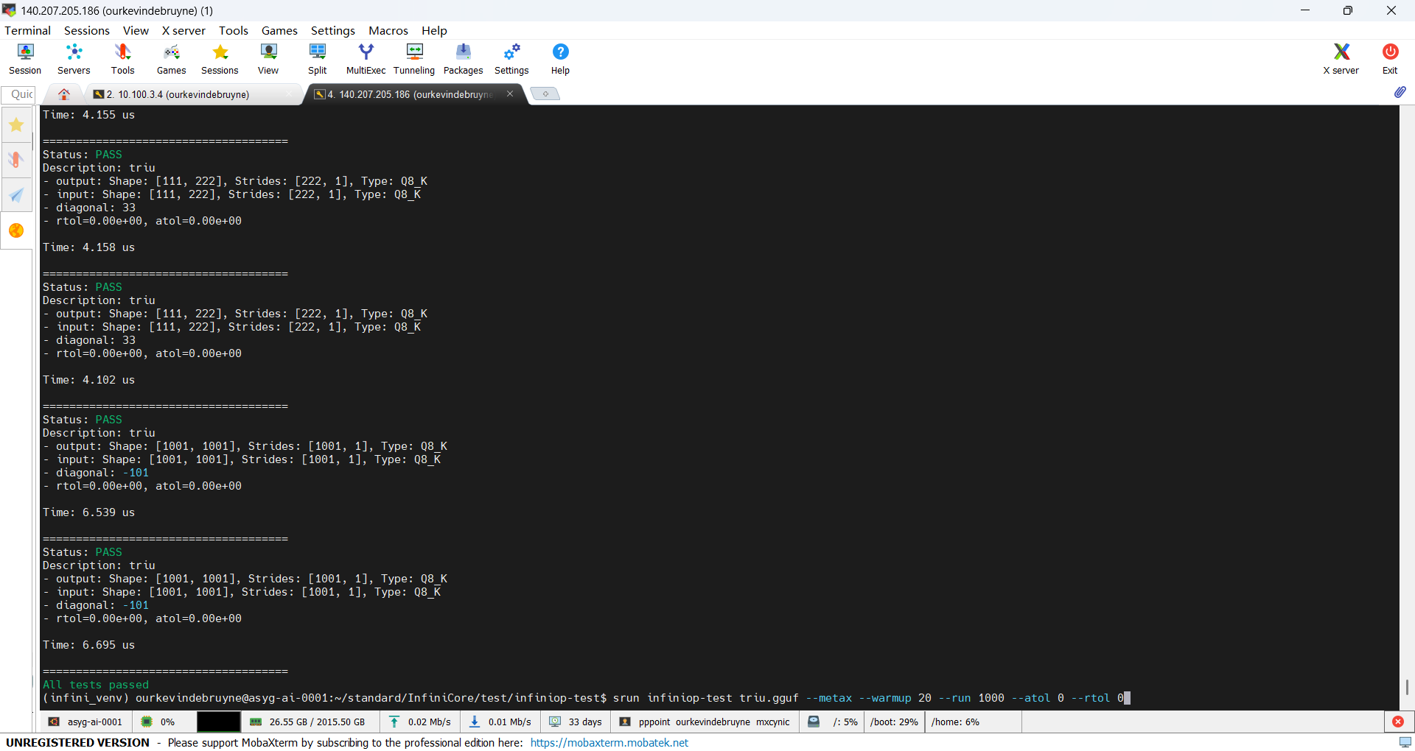Open the Sessions menu
The width and height of the screenshot is (1415, 751).
point(87,30)
